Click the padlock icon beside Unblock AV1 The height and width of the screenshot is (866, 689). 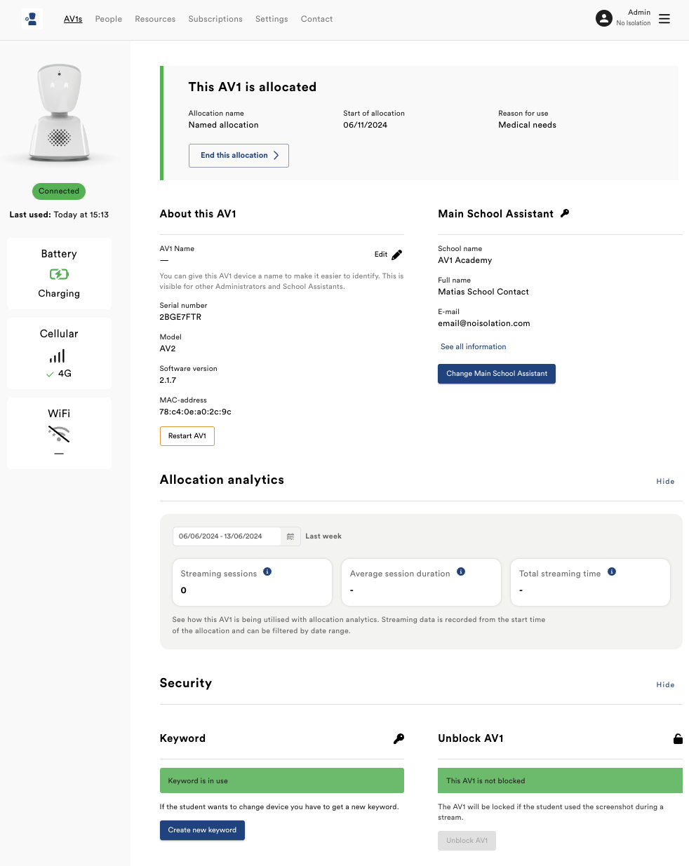[x=678, y=738]
